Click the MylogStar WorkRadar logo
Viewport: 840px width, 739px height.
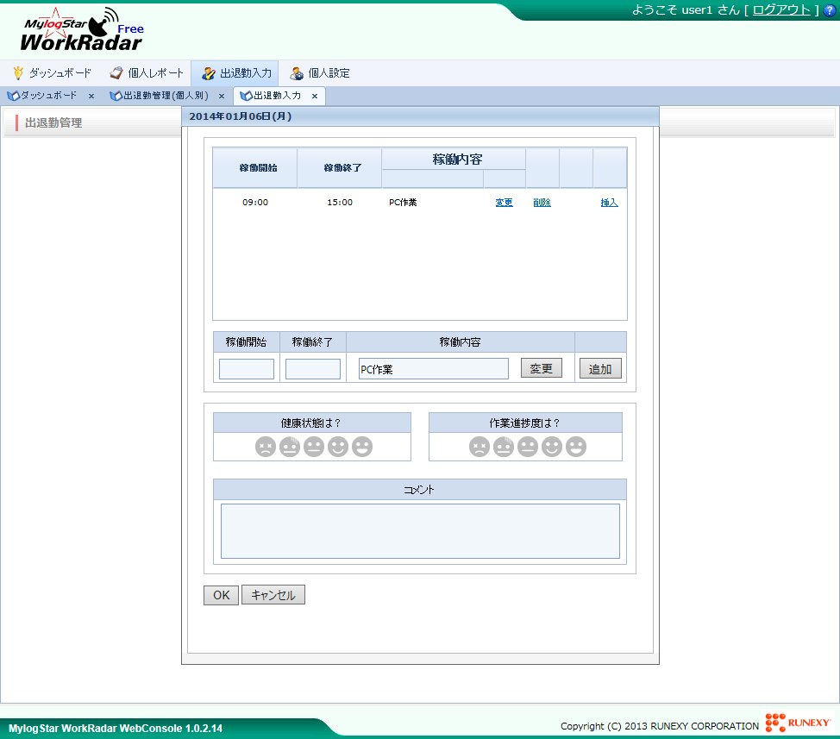pos(78,30)
